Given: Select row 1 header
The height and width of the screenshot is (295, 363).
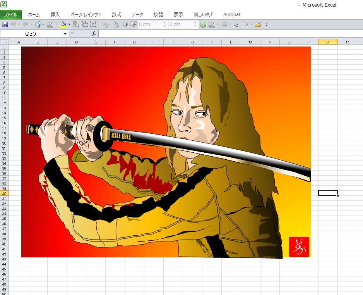Looking at the screenshot, I should coord(4,47).
